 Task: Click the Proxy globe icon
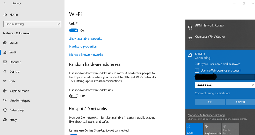[x=5, y=120]
